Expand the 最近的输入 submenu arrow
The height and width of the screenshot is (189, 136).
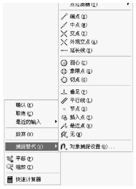(x=56, y=121)
